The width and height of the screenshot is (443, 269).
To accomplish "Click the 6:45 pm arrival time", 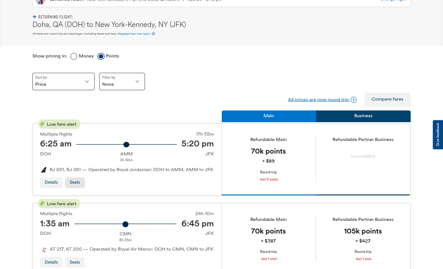I will 197,224.
